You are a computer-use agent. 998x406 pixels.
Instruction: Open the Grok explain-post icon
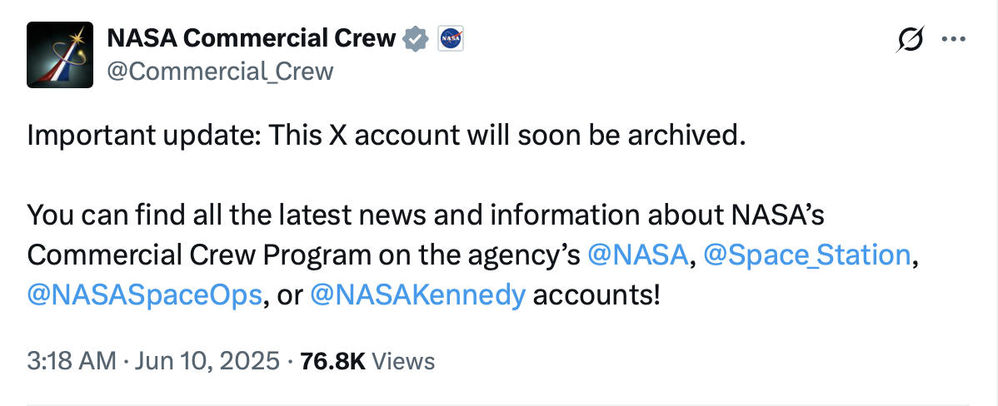[911, 40]
